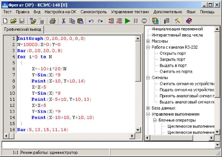Image resolution: width=222 pixels, height=157 pixels.
Task: Expand the База данных tree node
Action: coord(148,108)
